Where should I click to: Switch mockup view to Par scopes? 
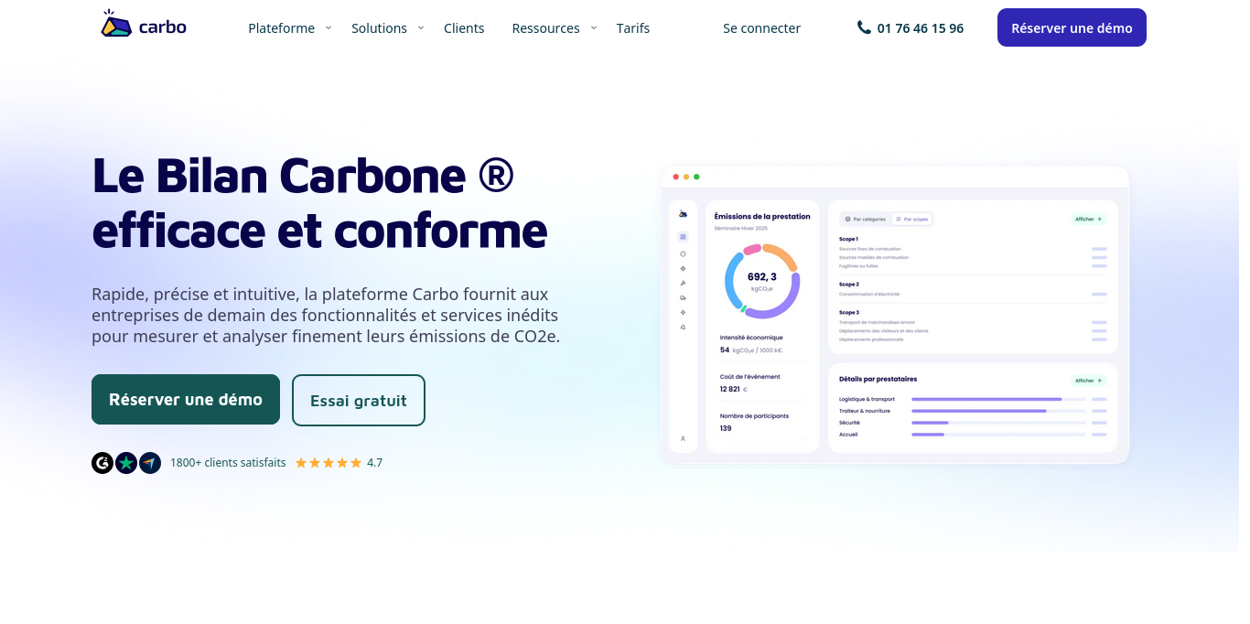click(911, 220)
